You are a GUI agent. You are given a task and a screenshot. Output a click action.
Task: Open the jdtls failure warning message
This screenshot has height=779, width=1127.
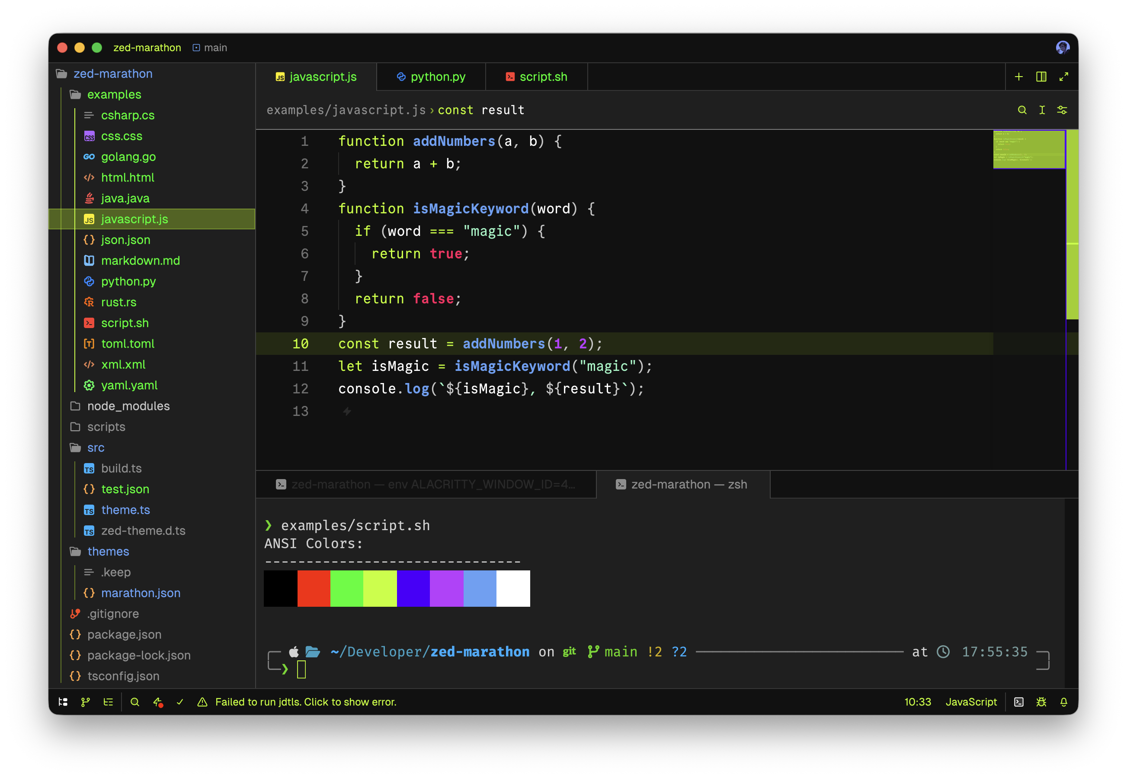click(297, 702)
